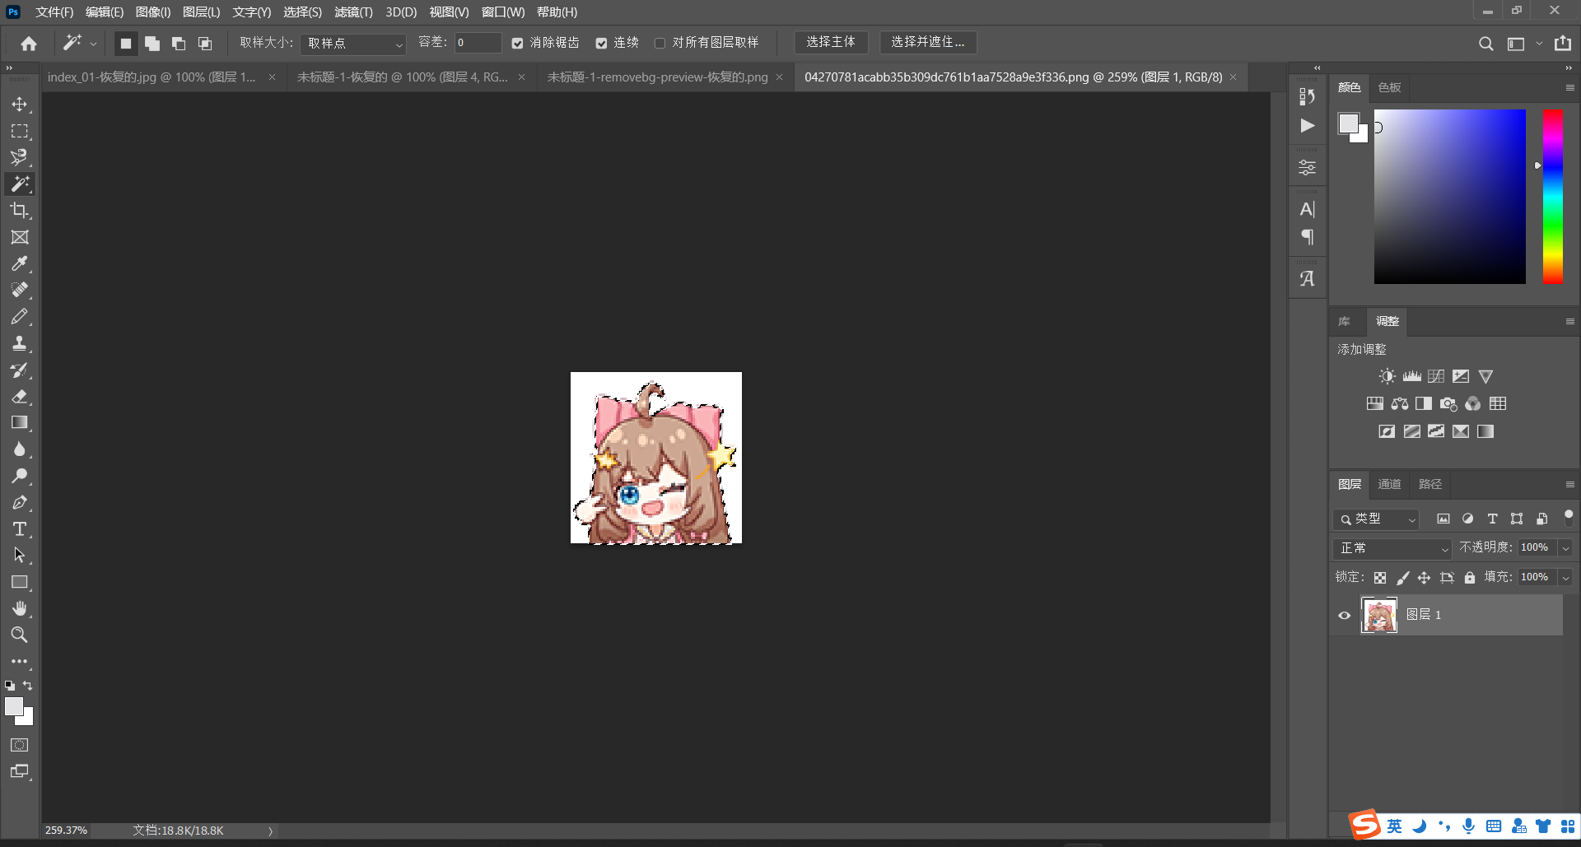Click the Subtract from selection button
1581x847 pixels.
point(179,44)
